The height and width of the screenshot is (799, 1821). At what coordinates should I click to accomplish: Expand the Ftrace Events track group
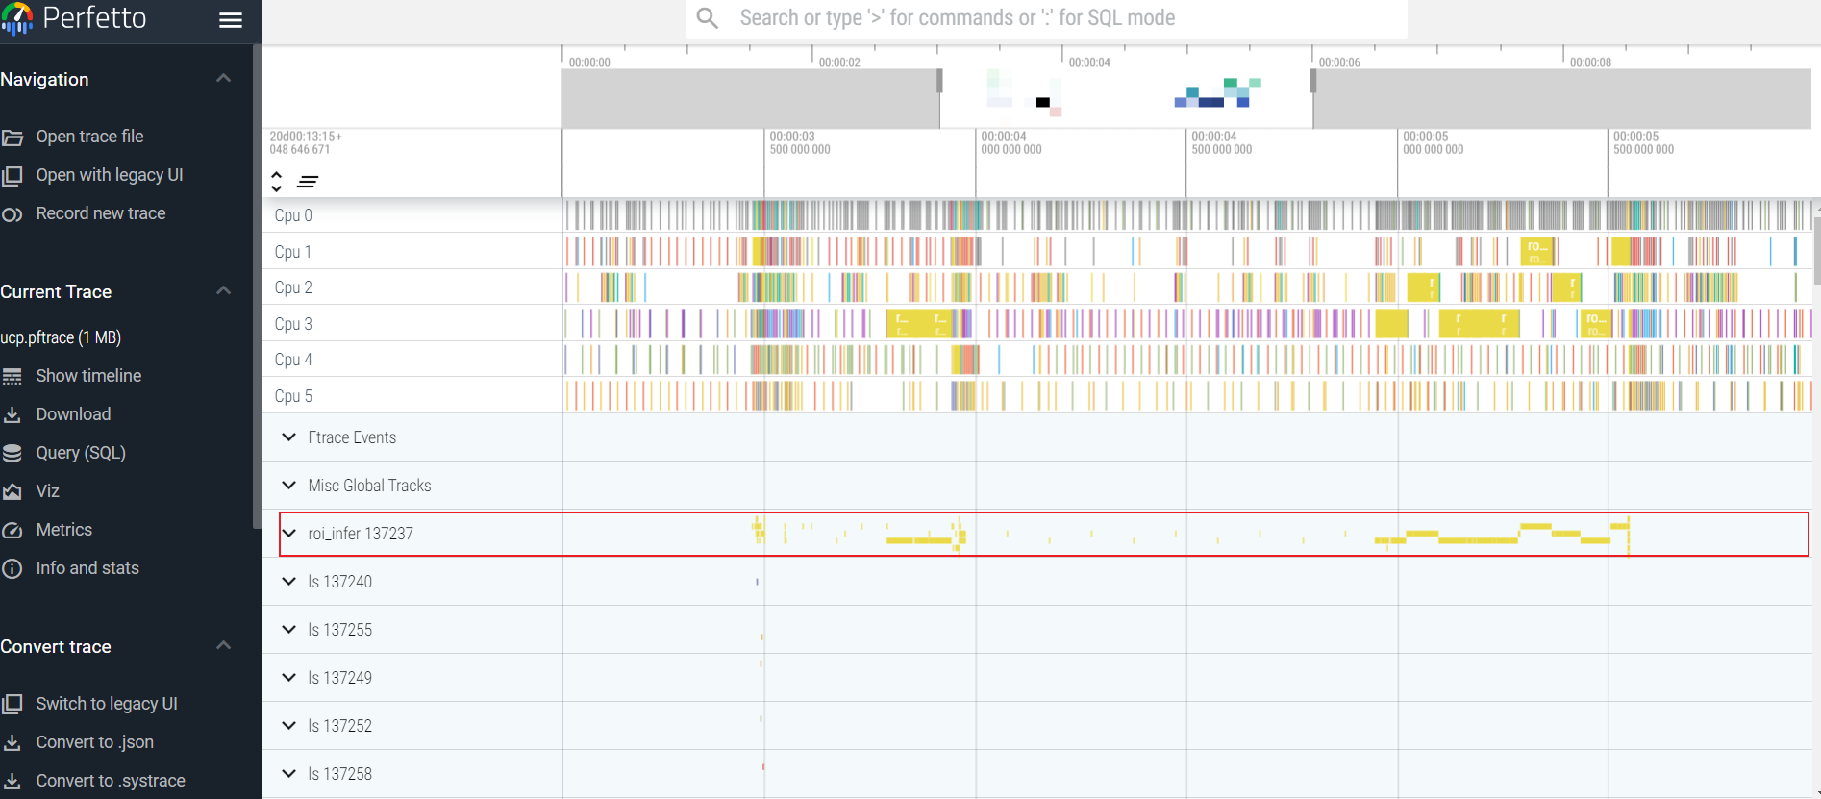coord(288,437)
